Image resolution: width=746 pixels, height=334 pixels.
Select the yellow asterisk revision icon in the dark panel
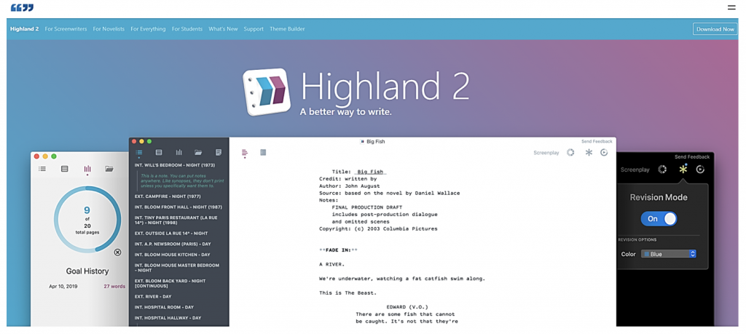pos(683,169)
